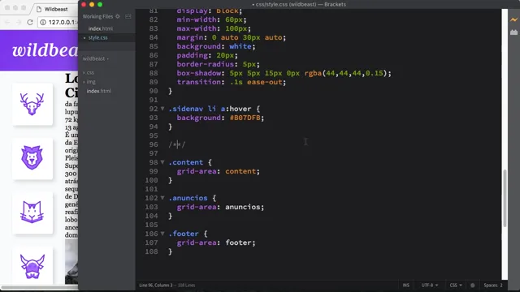Click browser address bar 127.0.0.1
Viewport: 520px width, 292px height.
pyautogui.click(x=63, y=22)
